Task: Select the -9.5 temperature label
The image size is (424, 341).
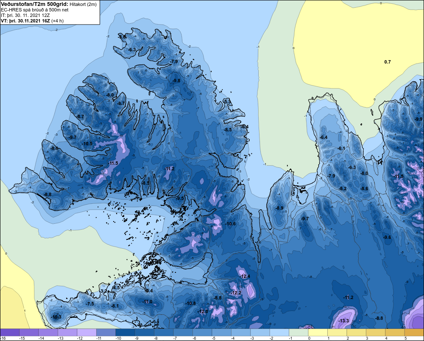Action: click(180, 198)
